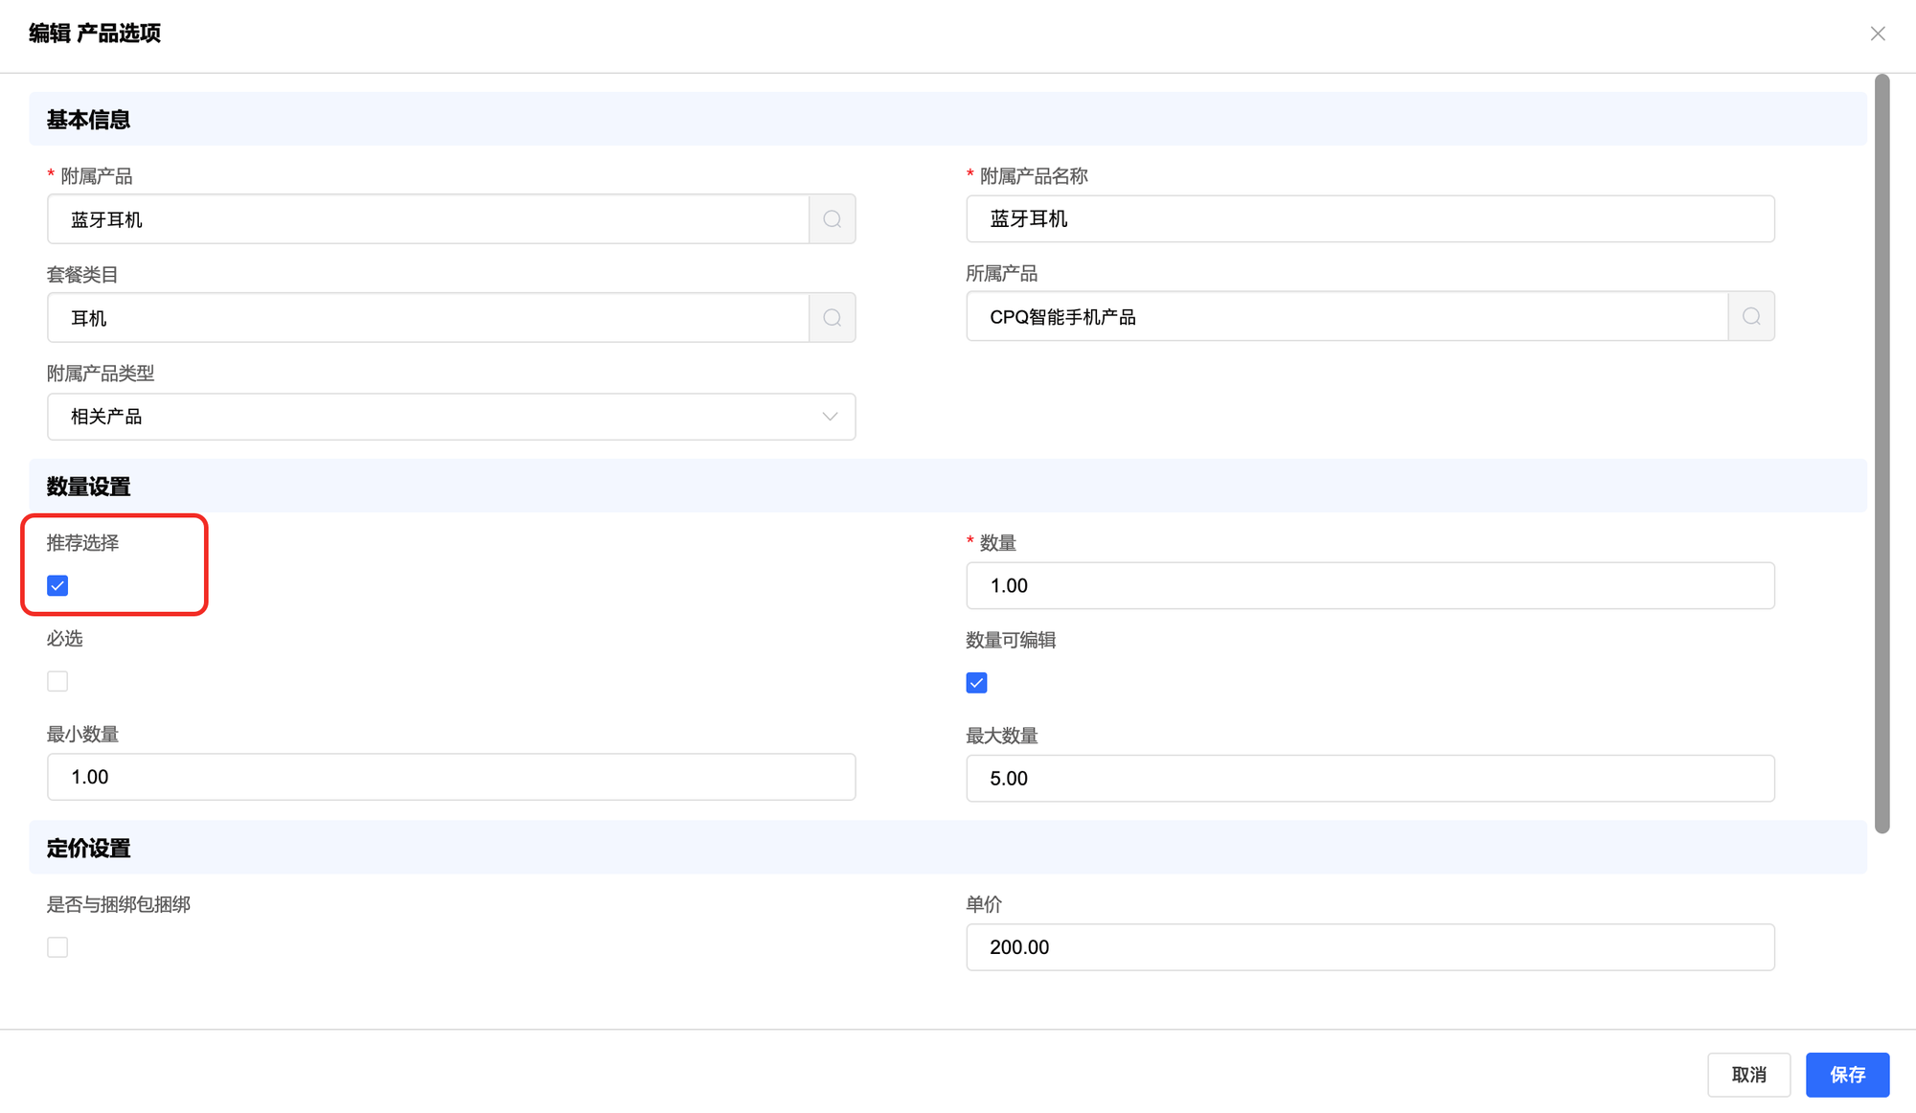The image size is (1916, 1113).
Task: Check the 必选 checkbox
Action: coord(57,681)
